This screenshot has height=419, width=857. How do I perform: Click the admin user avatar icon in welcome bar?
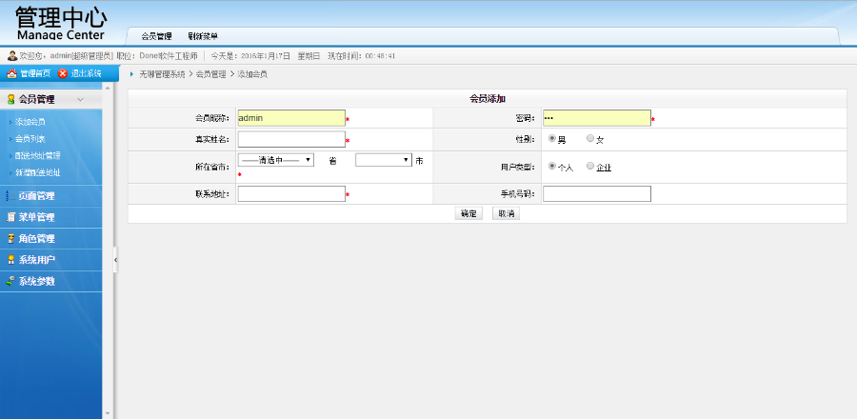[12, 56]
